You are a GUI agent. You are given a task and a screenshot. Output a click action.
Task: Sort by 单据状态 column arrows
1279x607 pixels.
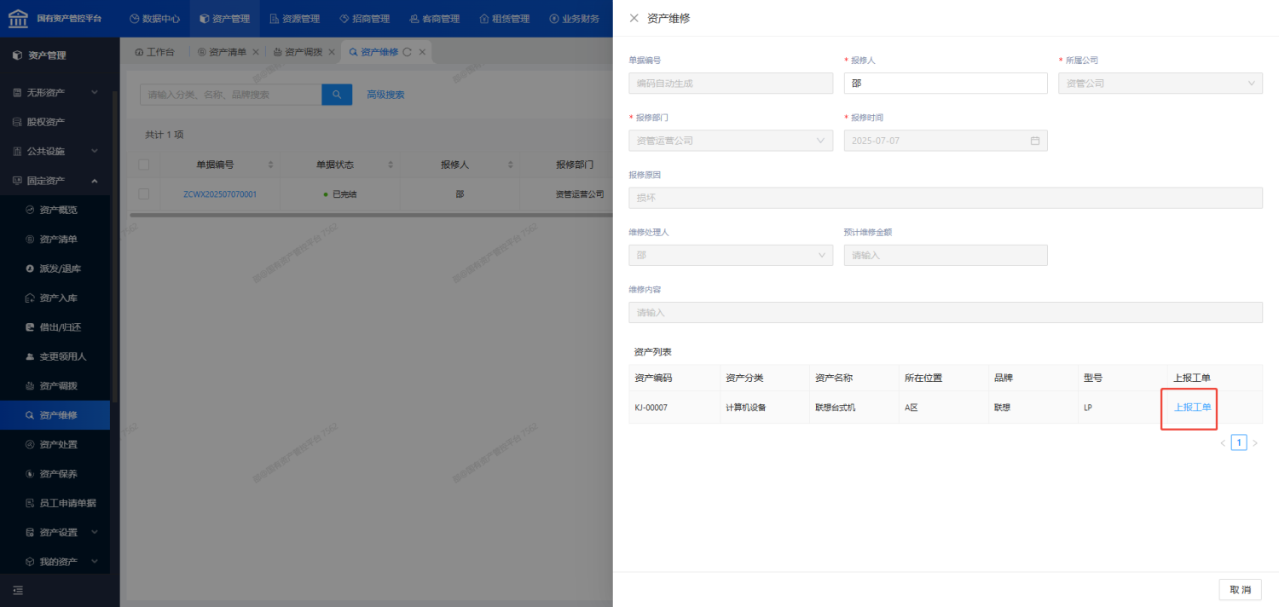(x=391, y=165)
